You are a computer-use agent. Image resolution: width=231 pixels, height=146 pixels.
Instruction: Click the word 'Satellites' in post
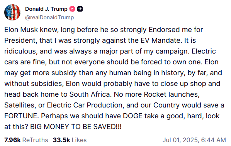click(20, 105)
